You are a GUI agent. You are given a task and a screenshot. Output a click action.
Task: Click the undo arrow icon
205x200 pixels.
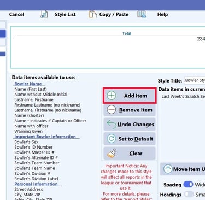(112, 125)
